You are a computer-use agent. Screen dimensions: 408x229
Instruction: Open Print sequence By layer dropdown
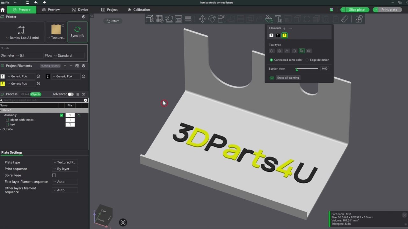65,169
